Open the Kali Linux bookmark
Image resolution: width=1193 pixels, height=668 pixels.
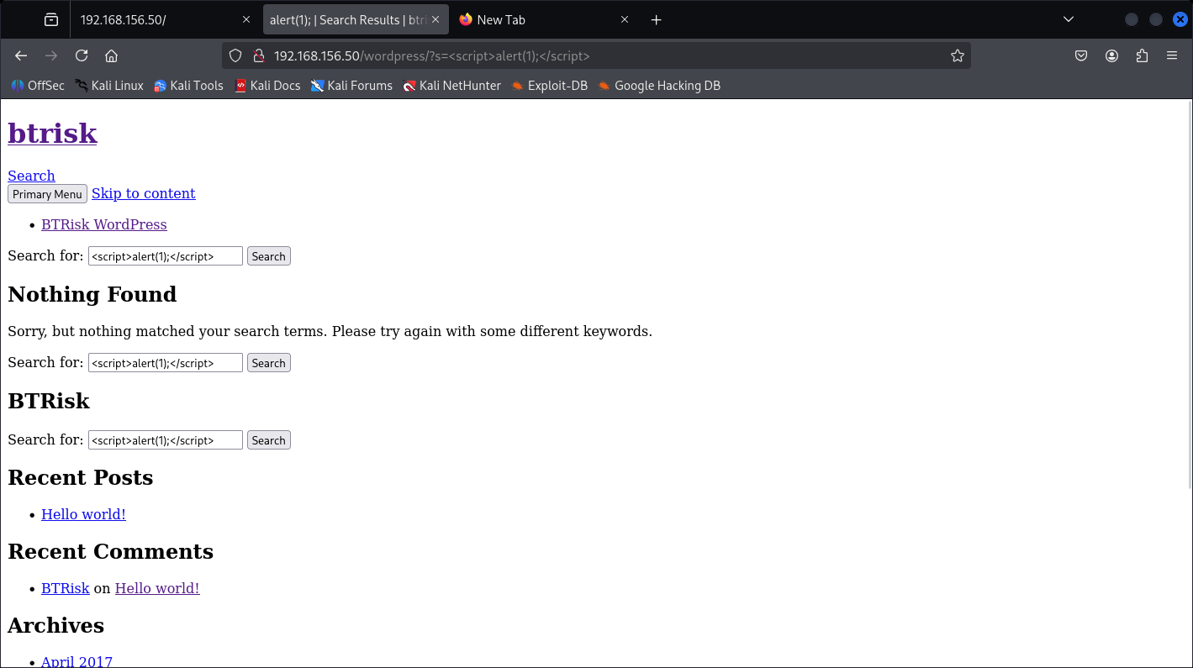(x=109, y=86)
